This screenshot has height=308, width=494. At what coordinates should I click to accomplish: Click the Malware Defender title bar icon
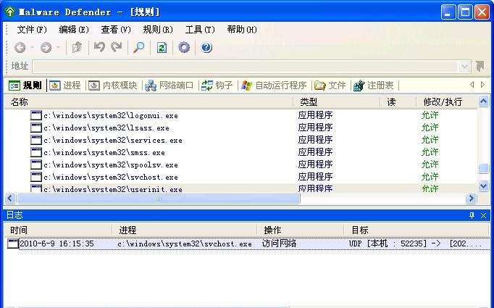click(x=10, y=12)
